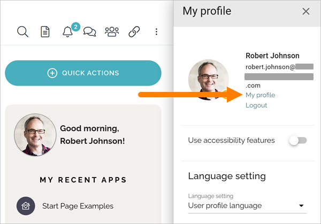Open the Language setting dropdown
321x224 pixels.
(x=247, y=205)
